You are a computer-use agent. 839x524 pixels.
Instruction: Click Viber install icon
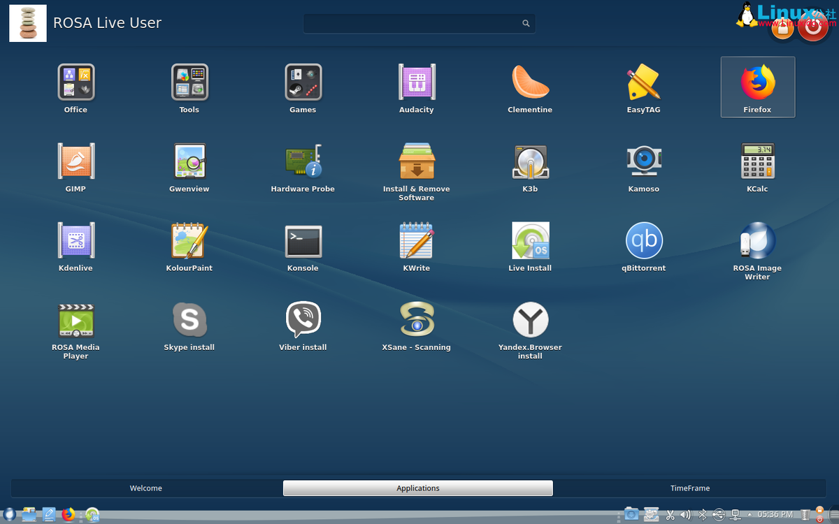(x=303, y=326)
